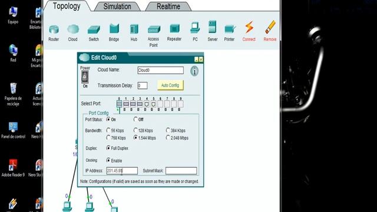Minimize the Edit Cloud0 dialog
The image size is (377, 212).
point(196,59)
